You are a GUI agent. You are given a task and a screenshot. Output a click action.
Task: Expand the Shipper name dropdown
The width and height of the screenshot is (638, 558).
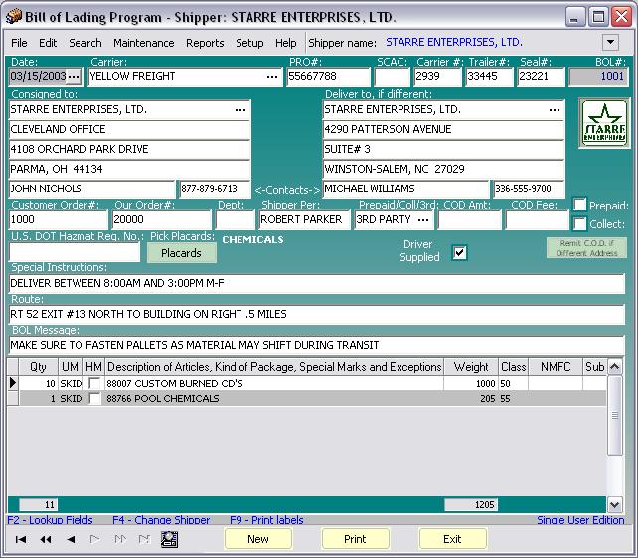(x=610, y=42)
